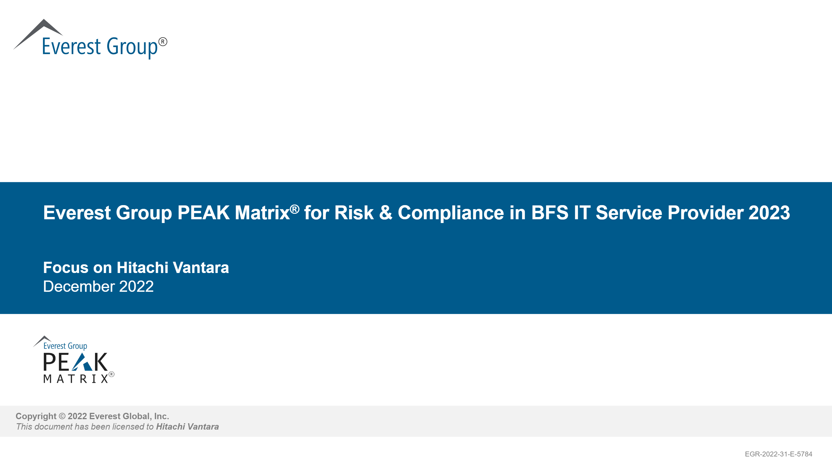
Task: Click the small Everest Group text above PEAK
Action: pyautogui.click(x=65, y=346)
